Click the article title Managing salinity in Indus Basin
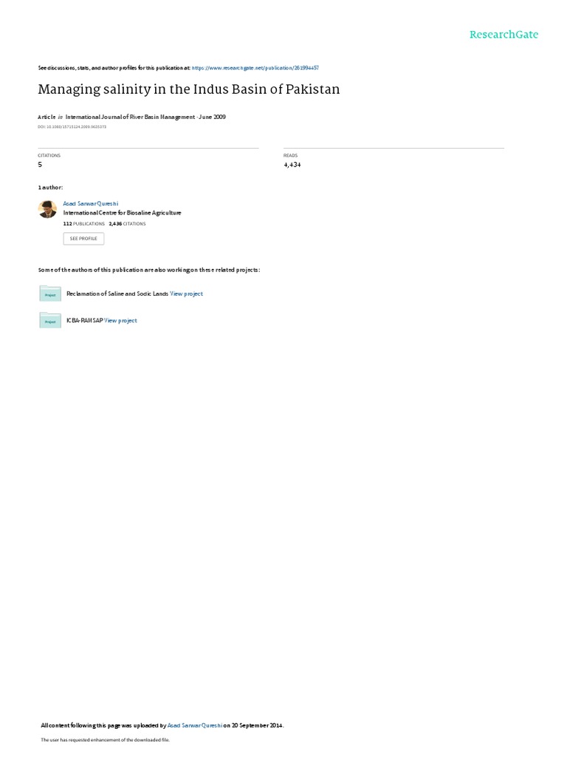 [189, 89]
